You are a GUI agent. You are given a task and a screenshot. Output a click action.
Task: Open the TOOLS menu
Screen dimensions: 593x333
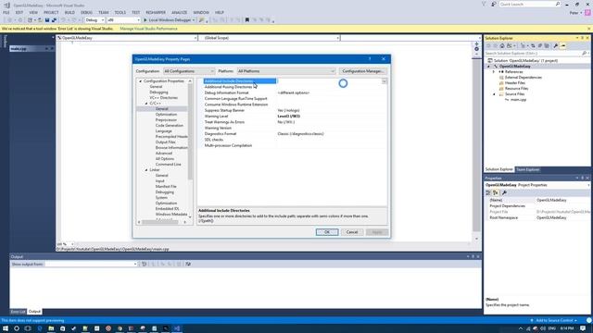pyautogui.click(x=120, y=12)
